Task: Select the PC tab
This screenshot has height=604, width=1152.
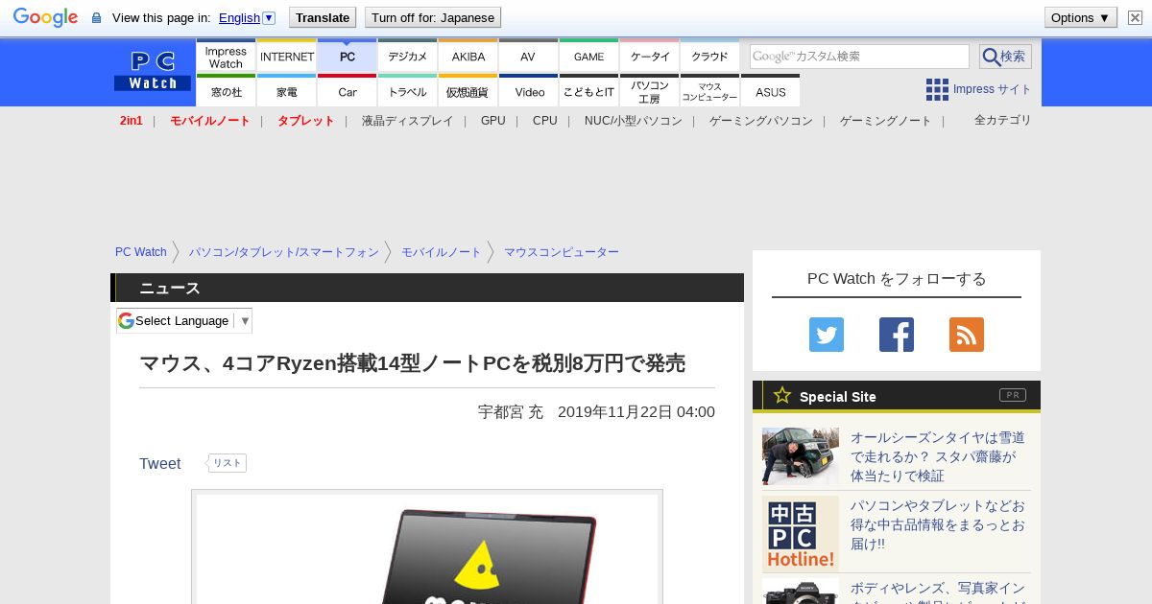Action: [348, 57]
